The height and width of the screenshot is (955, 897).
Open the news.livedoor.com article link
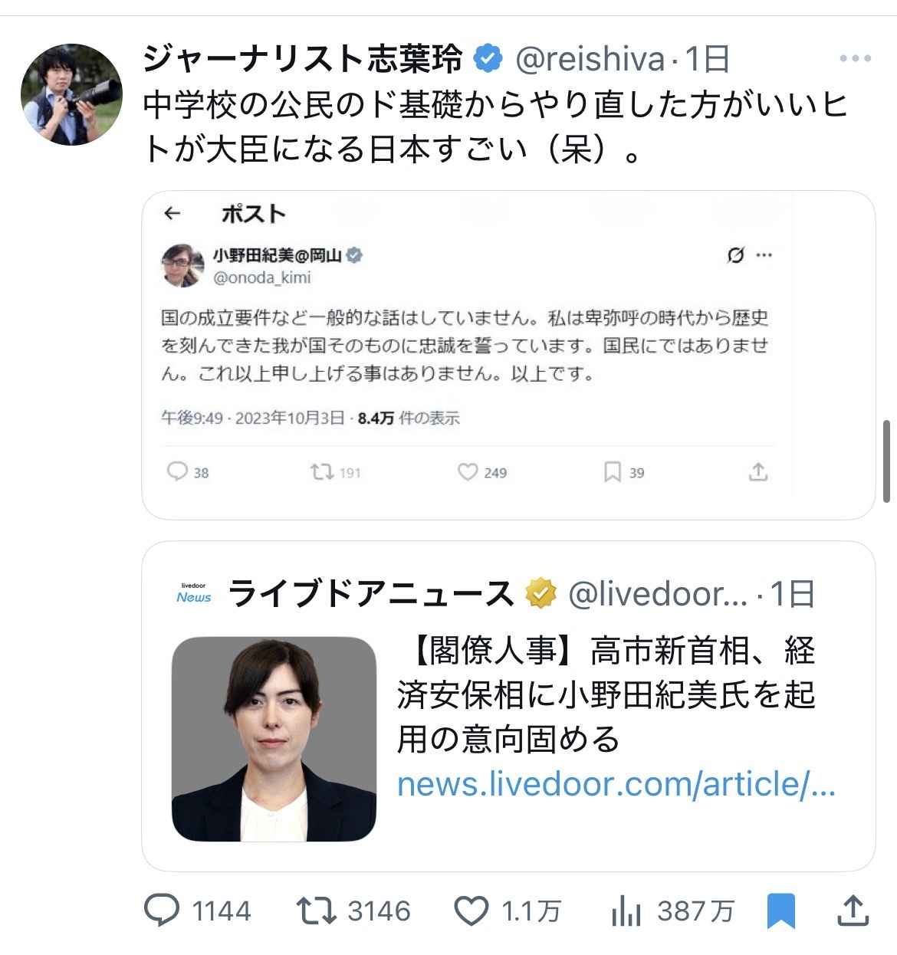(x=616, y=784)
